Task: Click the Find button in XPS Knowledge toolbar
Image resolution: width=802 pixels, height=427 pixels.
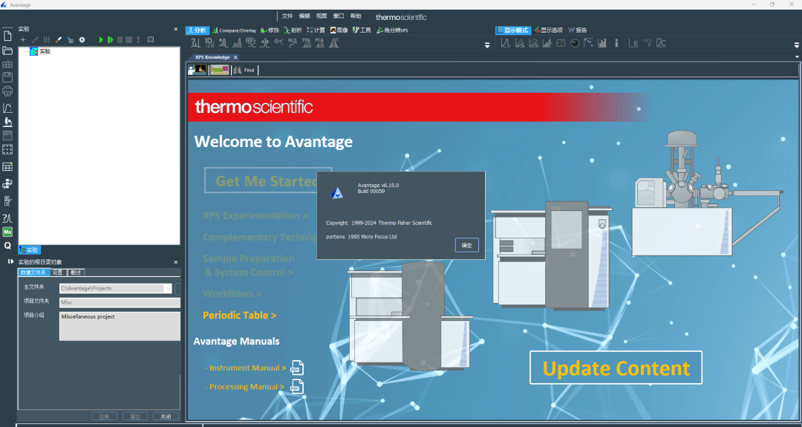Action: click(244, 70)
